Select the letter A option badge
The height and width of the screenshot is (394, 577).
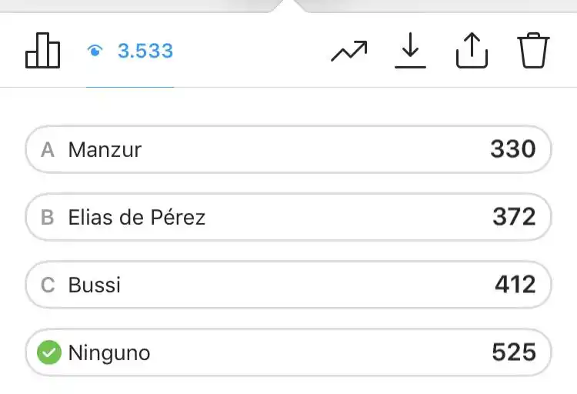[48, 149]
